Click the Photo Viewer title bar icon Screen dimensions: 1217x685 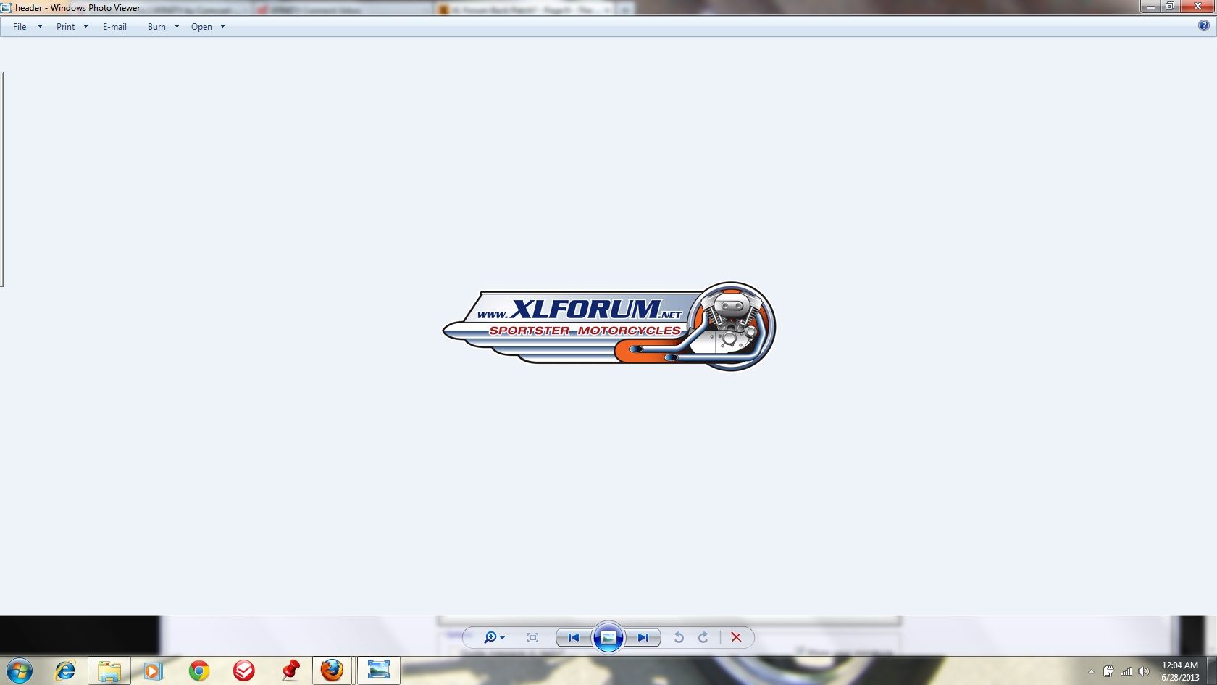pyautogui.click(x=7, y=8)
